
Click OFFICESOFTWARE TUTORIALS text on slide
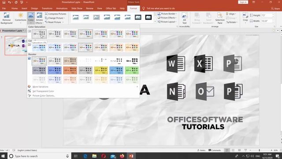(x=205, y=123)
